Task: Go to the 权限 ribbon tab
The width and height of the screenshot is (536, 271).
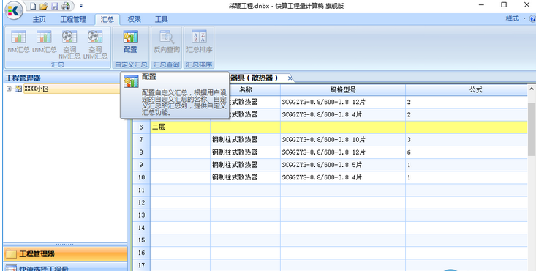Action: click(x=135, y=19)
